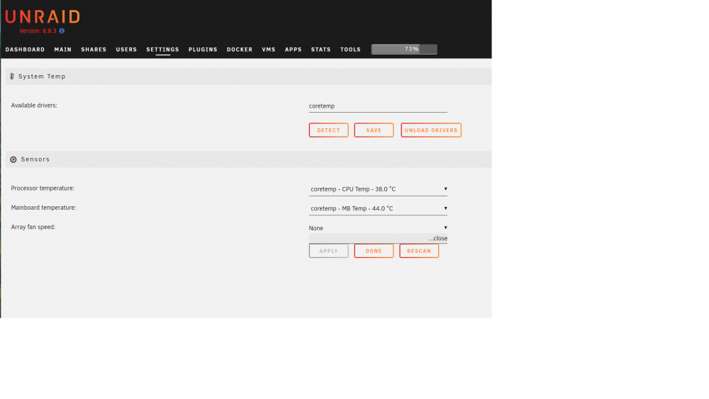
Task: Rescan the sensors
Action: [419, 251]
